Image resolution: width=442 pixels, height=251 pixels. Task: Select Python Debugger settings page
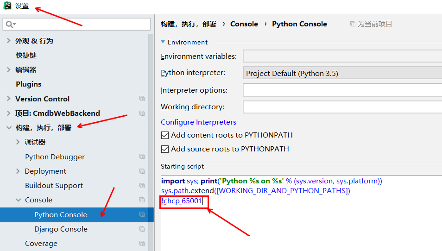(55, 157)
